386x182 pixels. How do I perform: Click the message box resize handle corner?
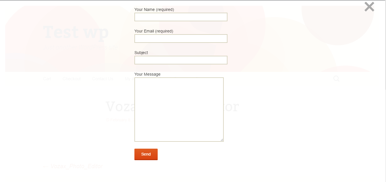(x=222, y=140)
